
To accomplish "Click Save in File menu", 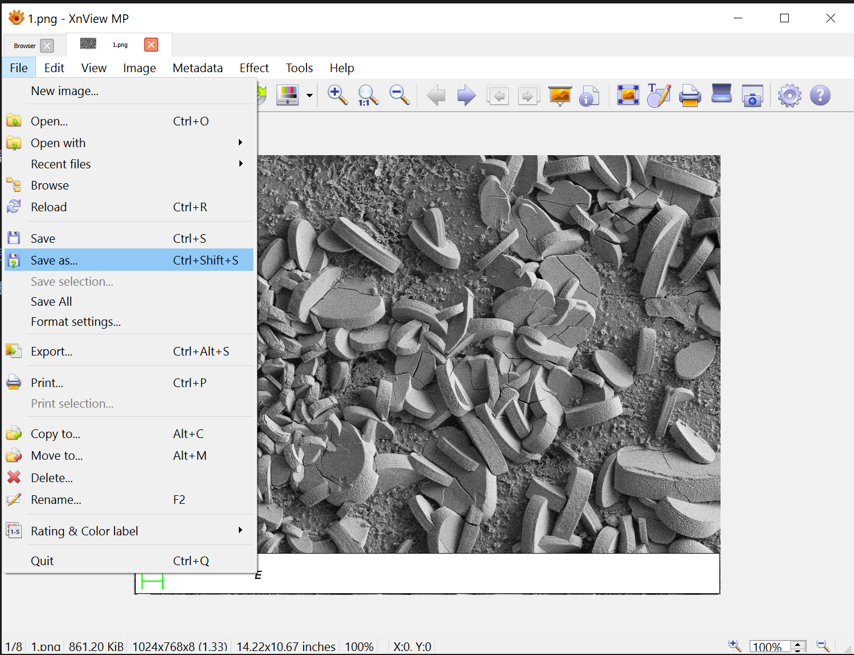I will 129,239.
